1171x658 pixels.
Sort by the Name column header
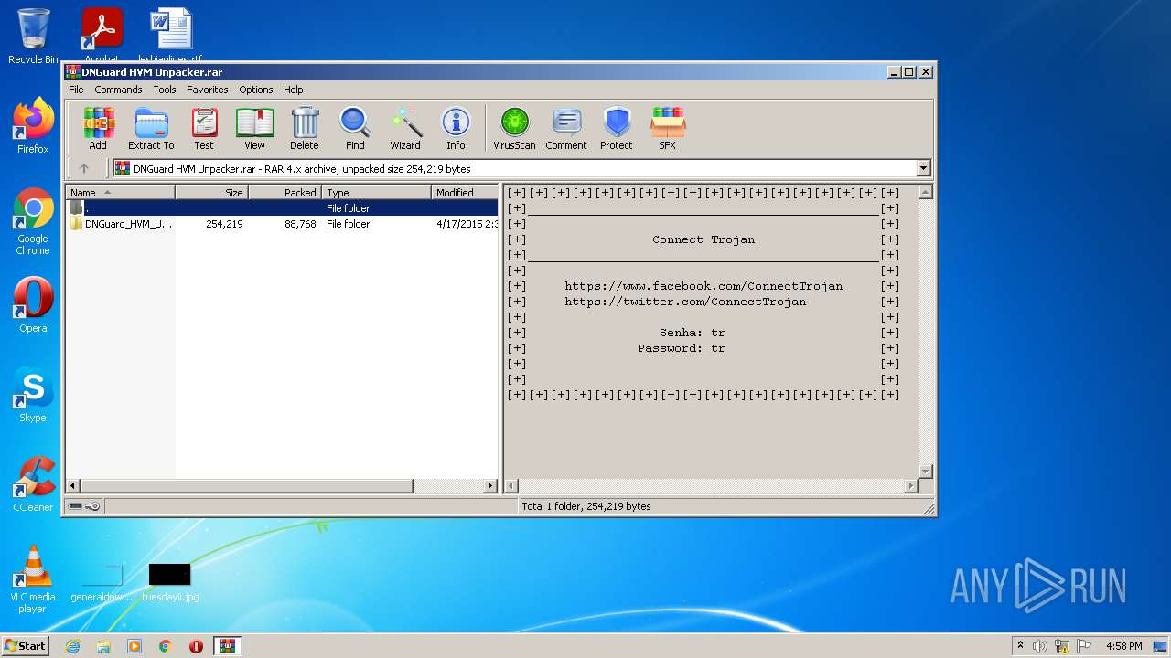point(120,192)
